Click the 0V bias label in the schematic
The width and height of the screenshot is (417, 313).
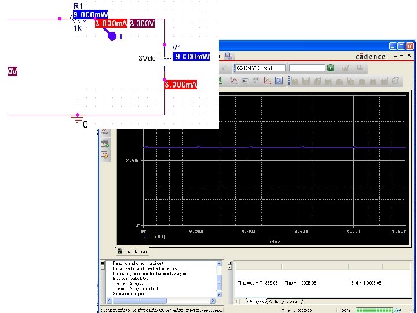click(13, 71)
